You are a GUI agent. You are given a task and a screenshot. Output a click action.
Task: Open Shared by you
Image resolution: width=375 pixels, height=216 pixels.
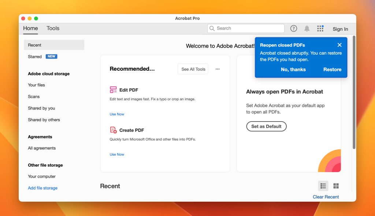pos(41,108)
